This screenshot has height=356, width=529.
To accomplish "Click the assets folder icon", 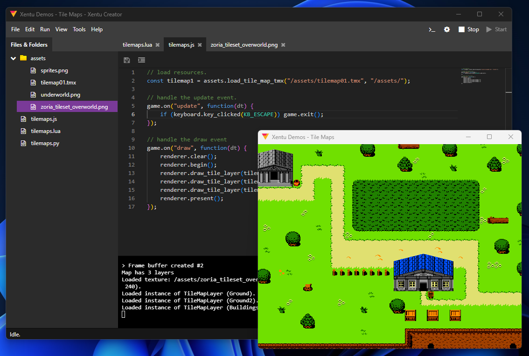I will click(x=23, y=58).
